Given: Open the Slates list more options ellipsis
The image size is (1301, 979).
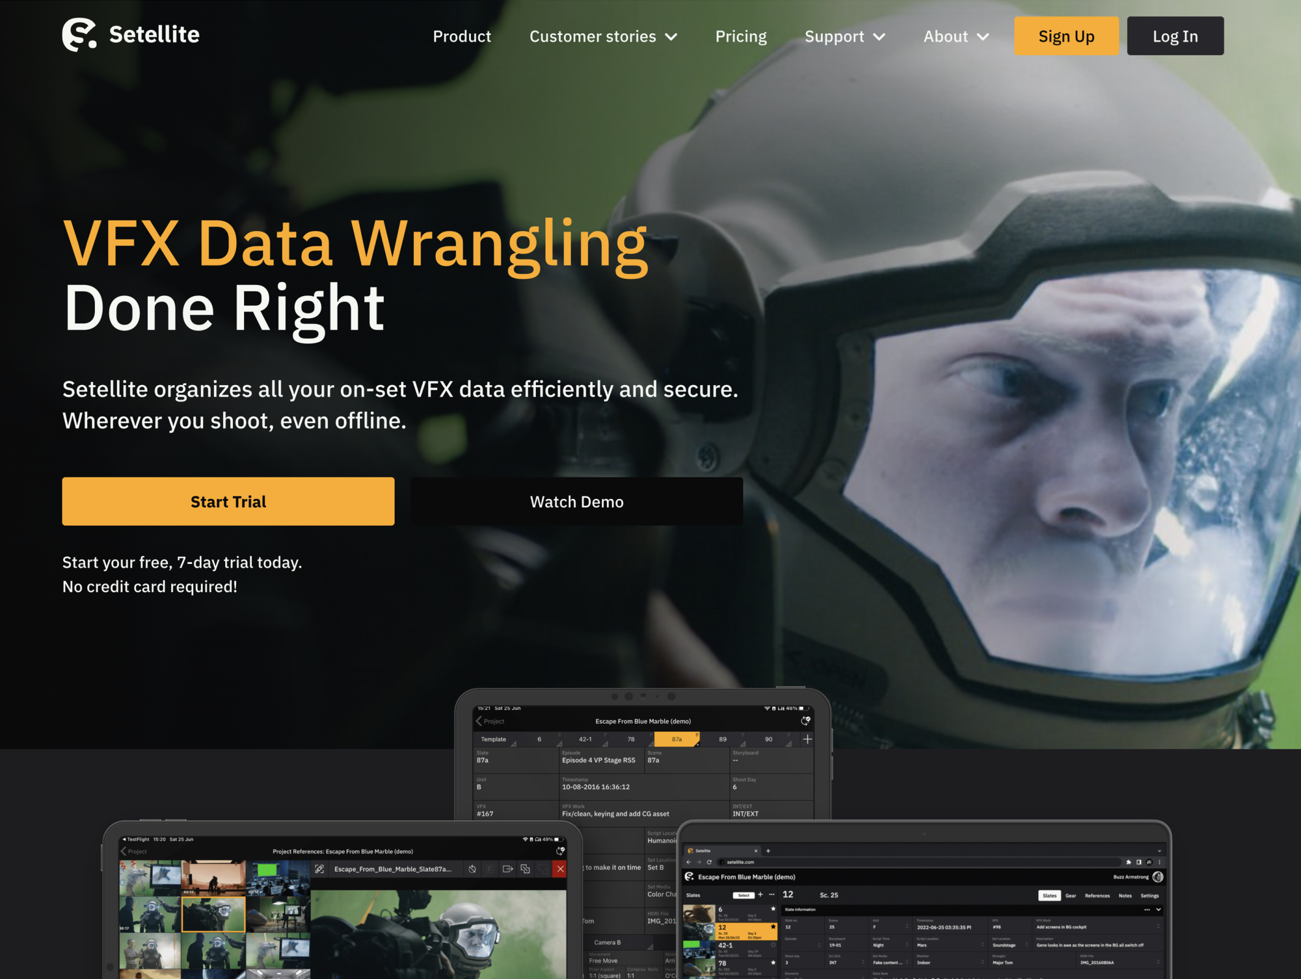Looking at the screenshot, I should [x=772, y=894].
